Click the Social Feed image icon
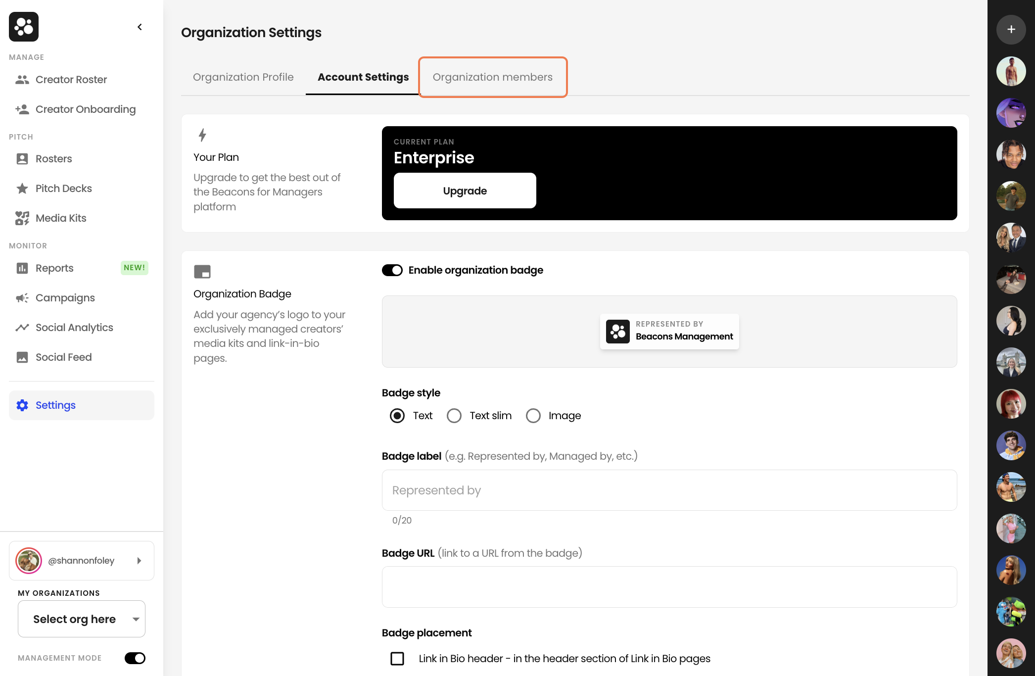1035x676 pixels. click(22, 357)
